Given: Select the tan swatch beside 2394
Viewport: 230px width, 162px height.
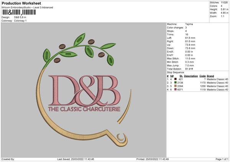Looking at the screenshot, I should coord(175,86).
